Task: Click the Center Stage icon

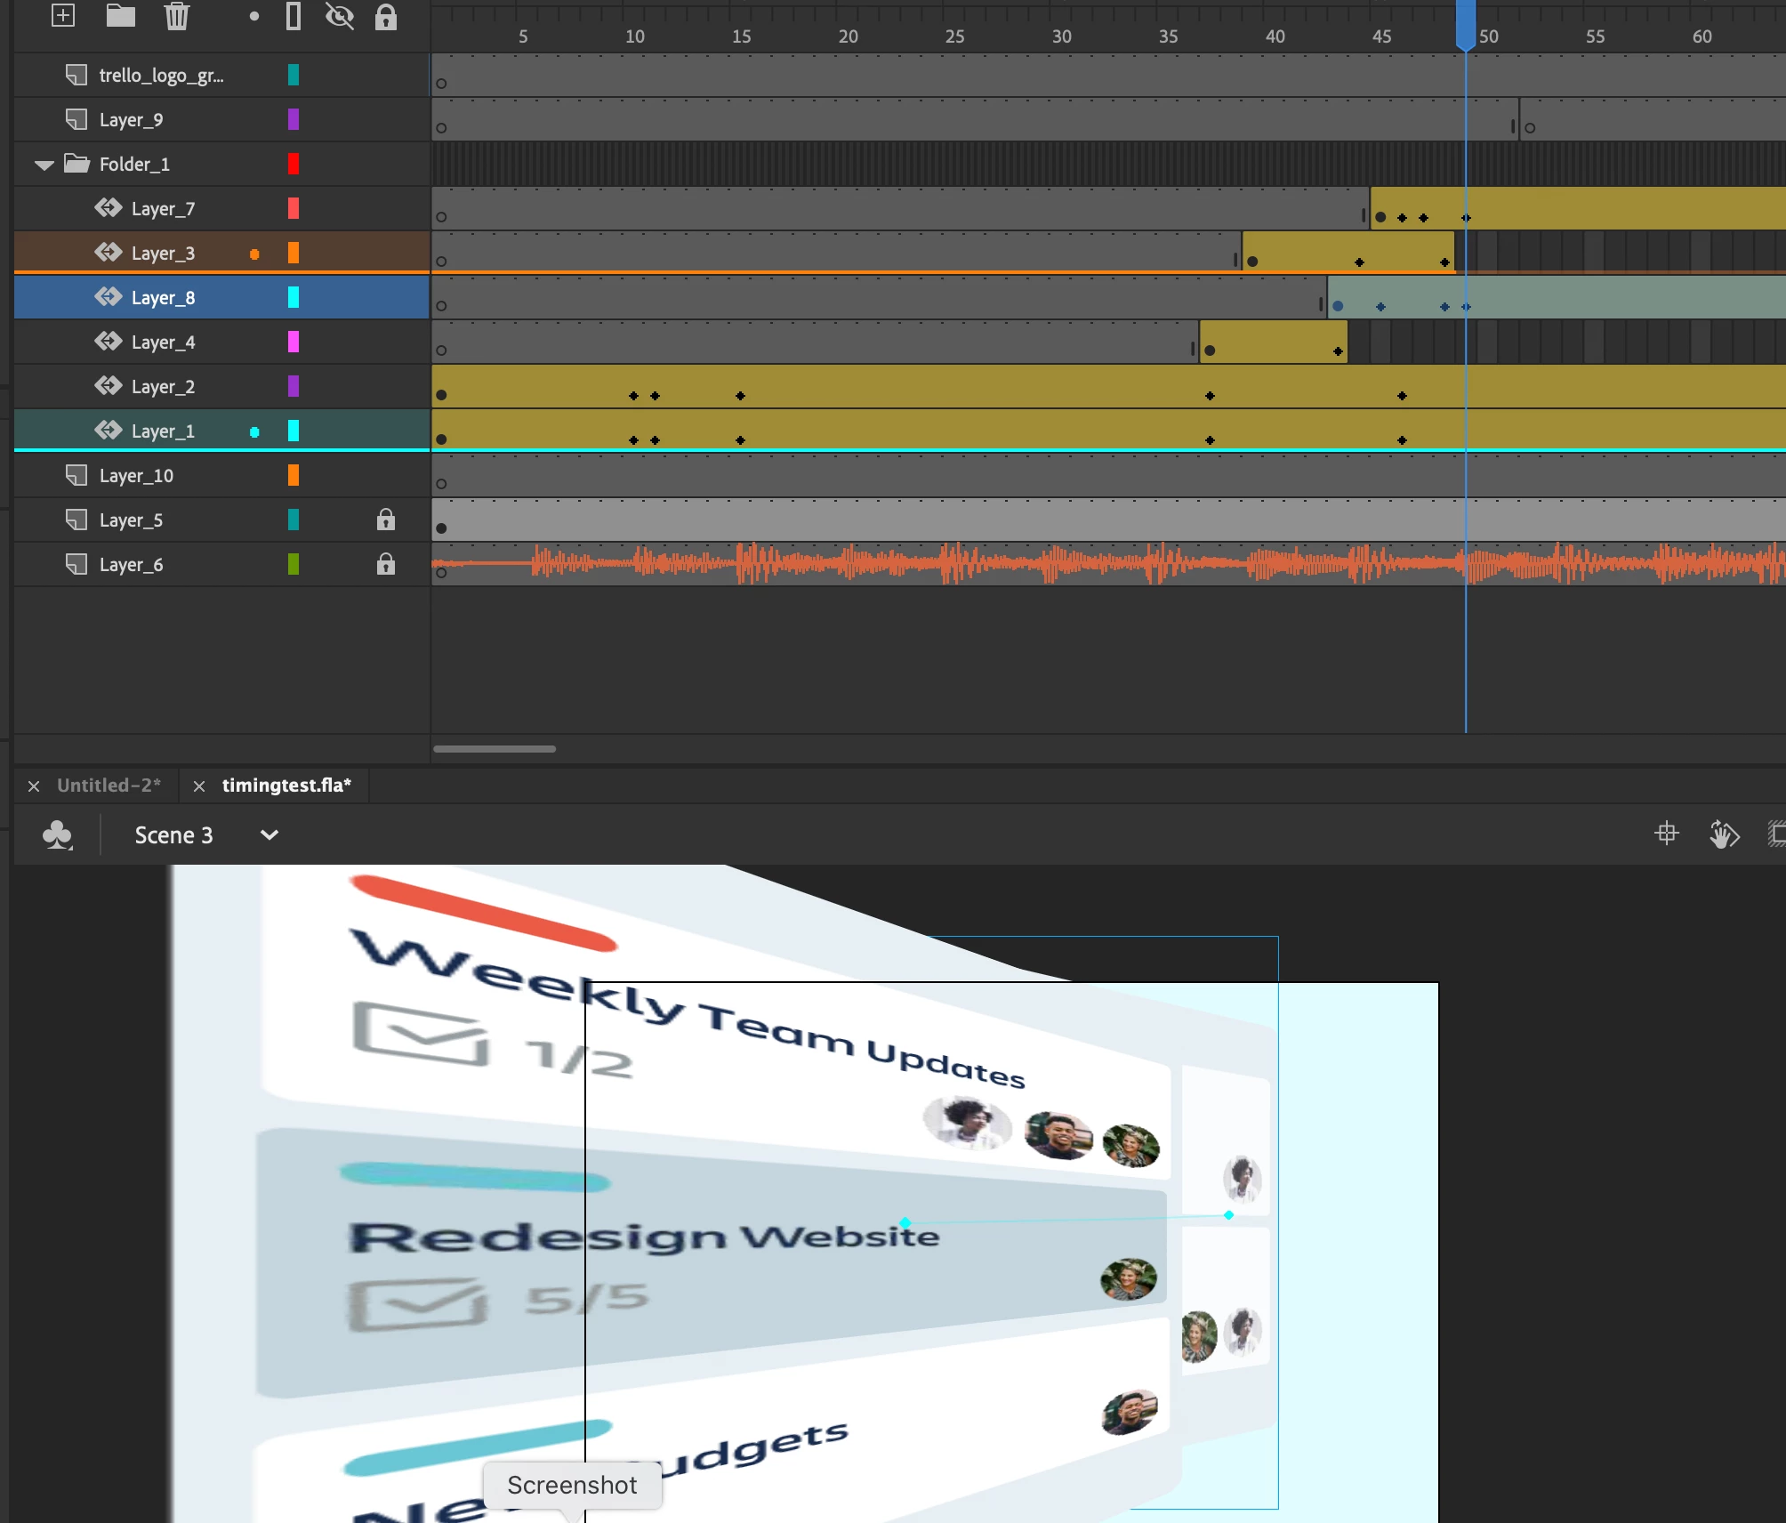Action: coord(1667,834)
